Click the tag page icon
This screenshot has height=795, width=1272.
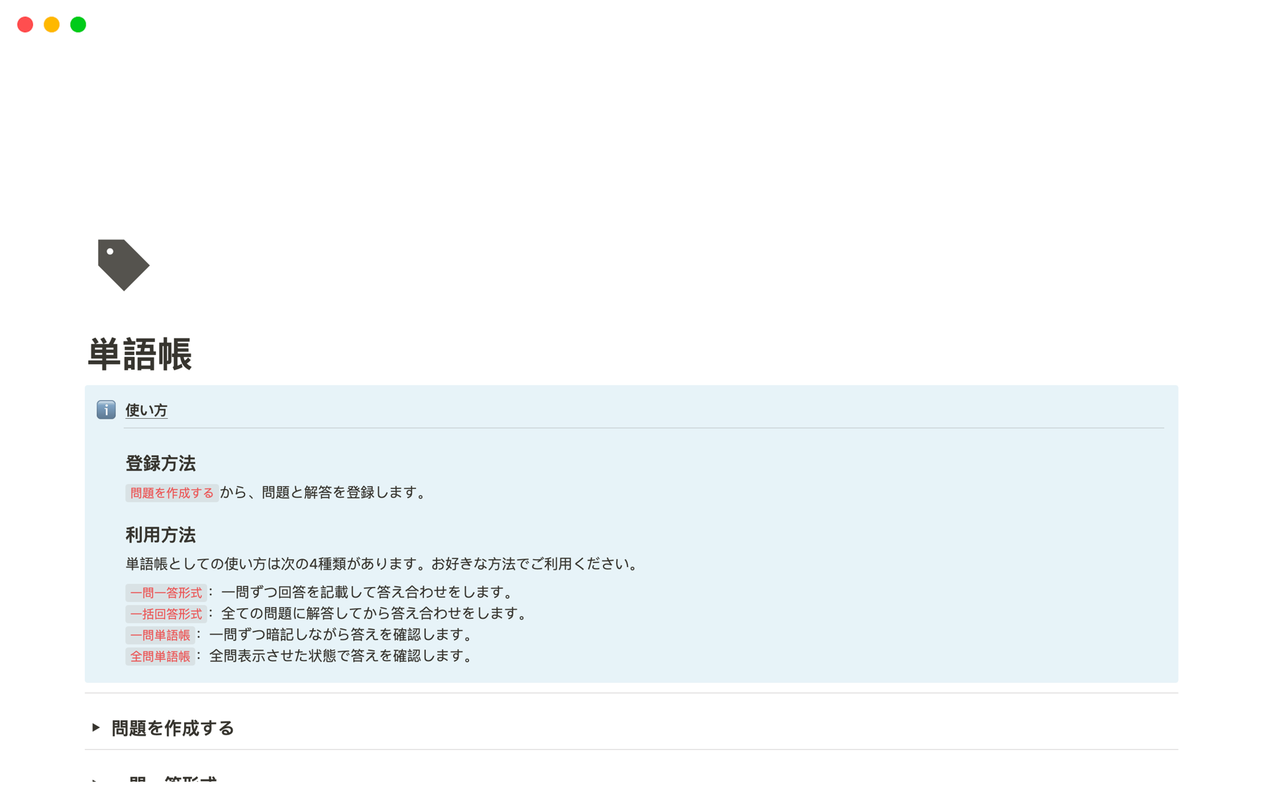(123, 264)
